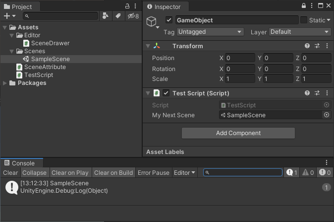Click the Position X field
Viewport: 334px width, 222px height.
(240, 58)
